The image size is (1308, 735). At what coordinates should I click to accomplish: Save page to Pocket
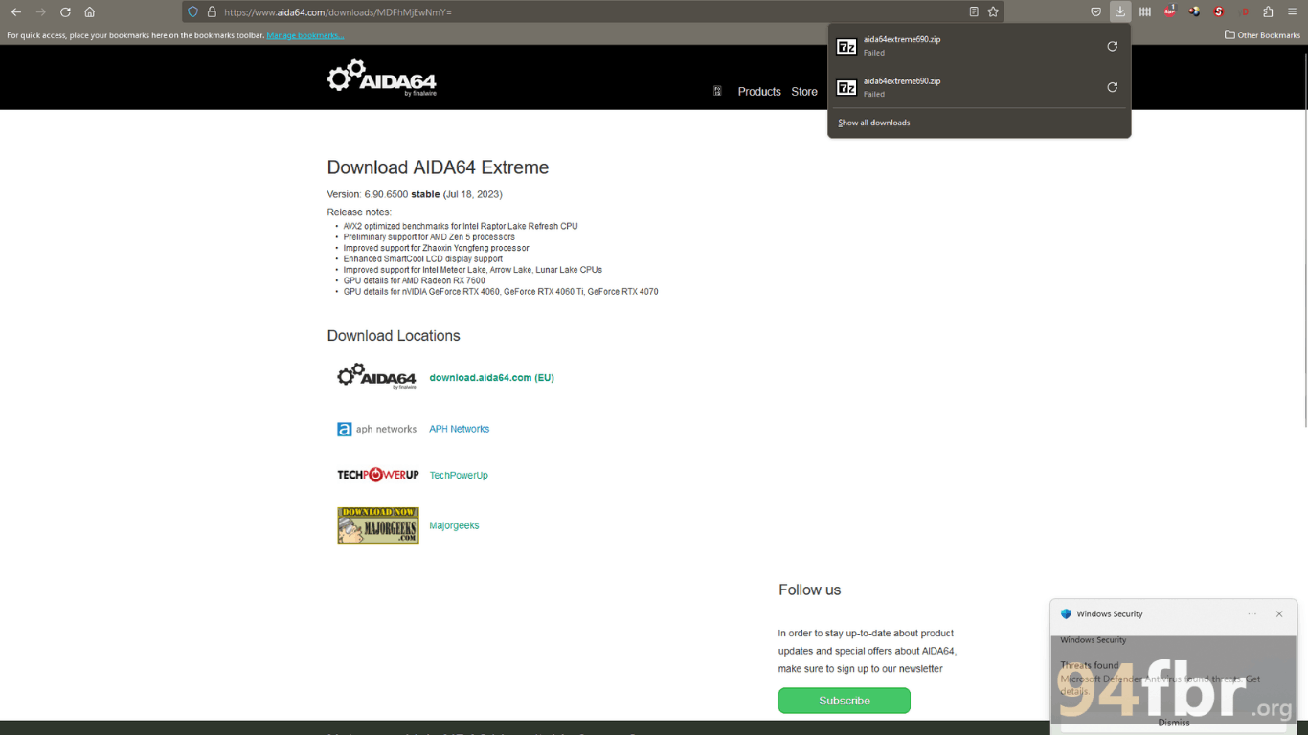[x=1095, y=11]
